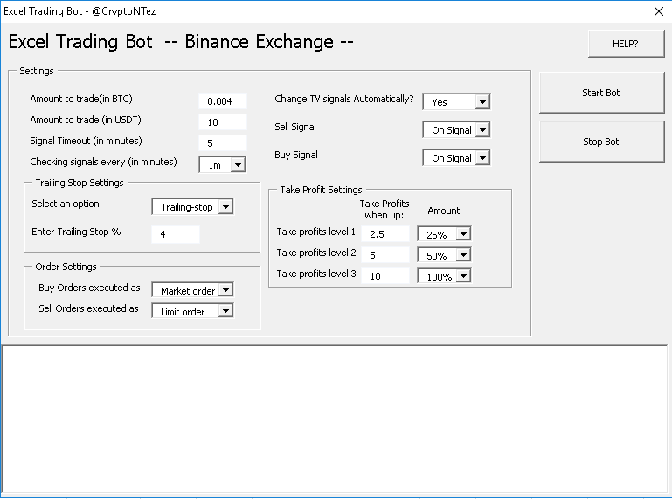672x499 pixels.
Task: Edit Take profits level 2 percentage field
Action: point(385,255)
